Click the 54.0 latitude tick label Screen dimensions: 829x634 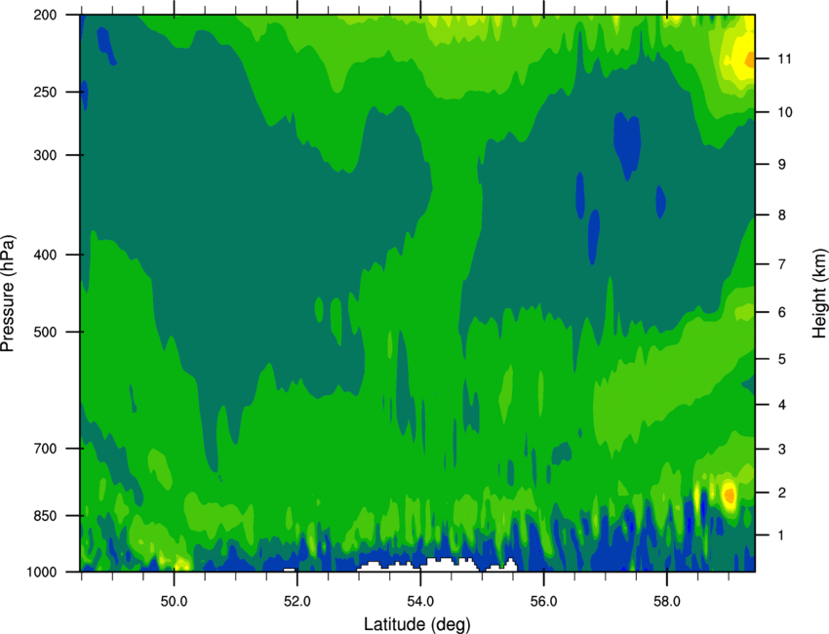coord(420,602)
